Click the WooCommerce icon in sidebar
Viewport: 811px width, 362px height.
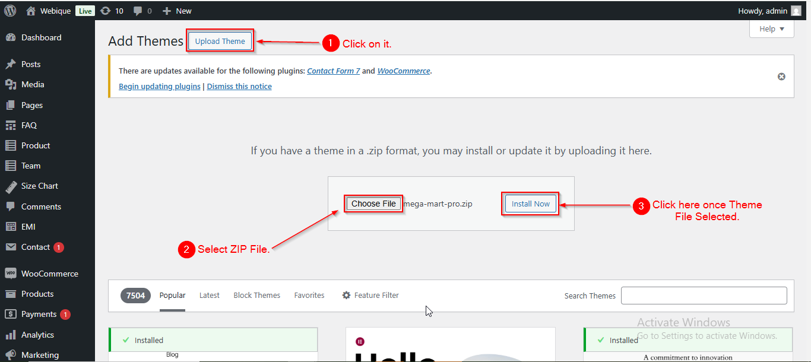[x=10, y=274]
